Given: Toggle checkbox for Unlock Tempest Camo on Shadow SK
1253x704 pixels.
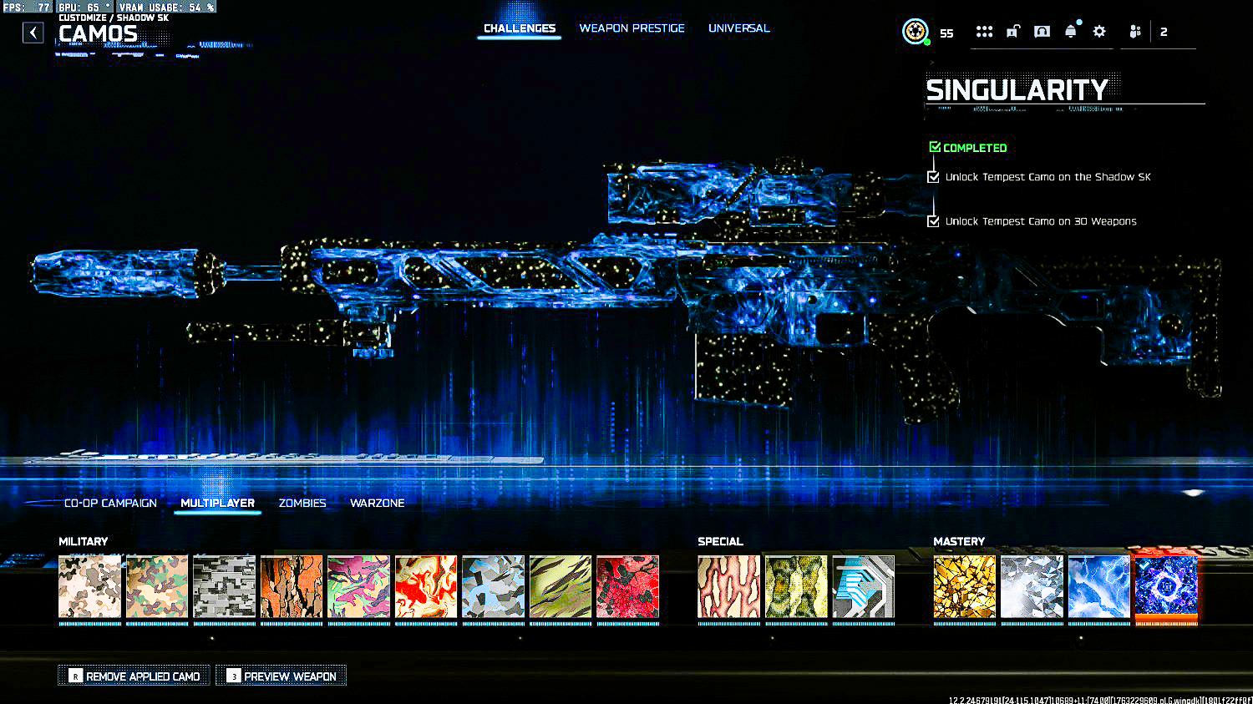Looking at the screenshot, I should (934, 177).
